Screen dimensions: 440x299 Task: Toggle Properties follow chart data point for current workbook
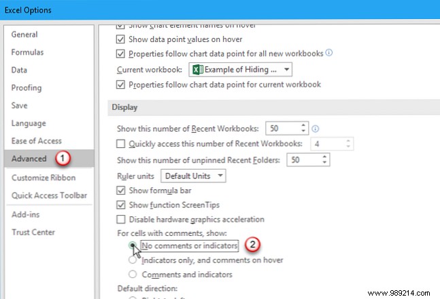[120, 85]
